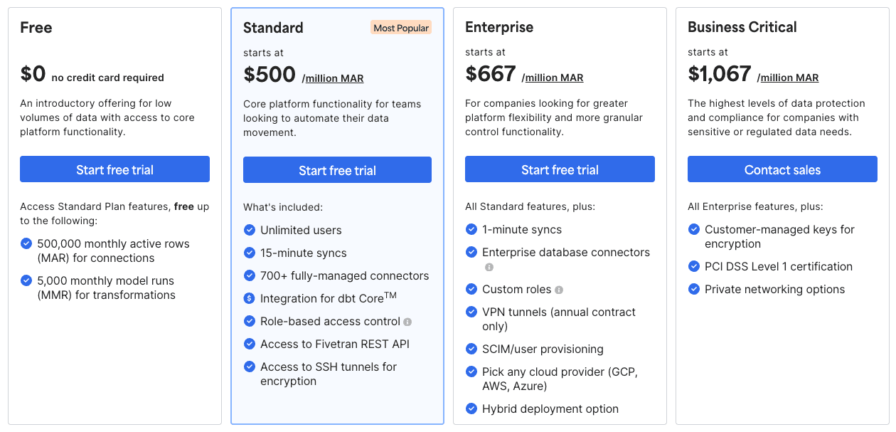Click info icon below Enterprise database connectors
Screen dimensions: 896x432
(x=489, y=267)
